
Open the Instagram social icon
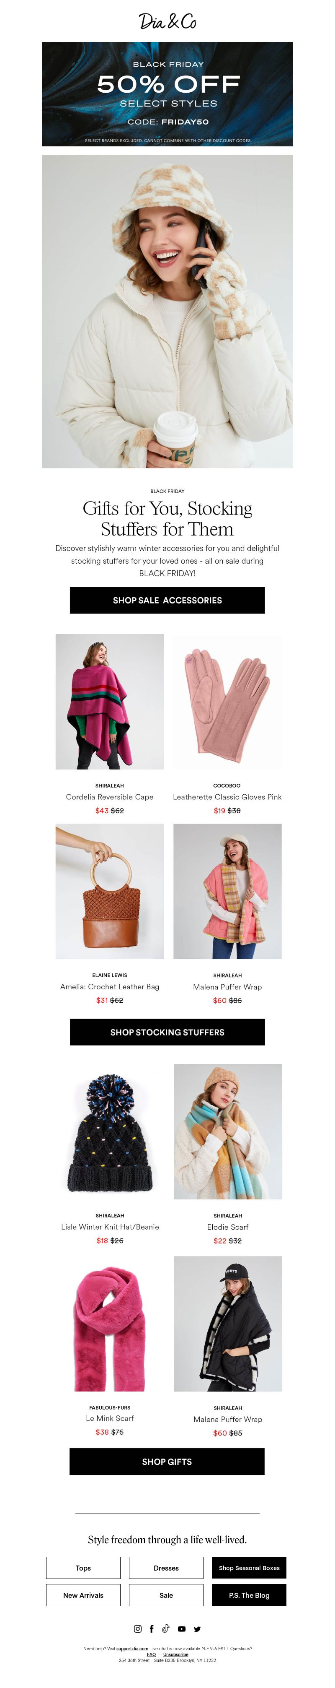click(x=137, y=1628)
